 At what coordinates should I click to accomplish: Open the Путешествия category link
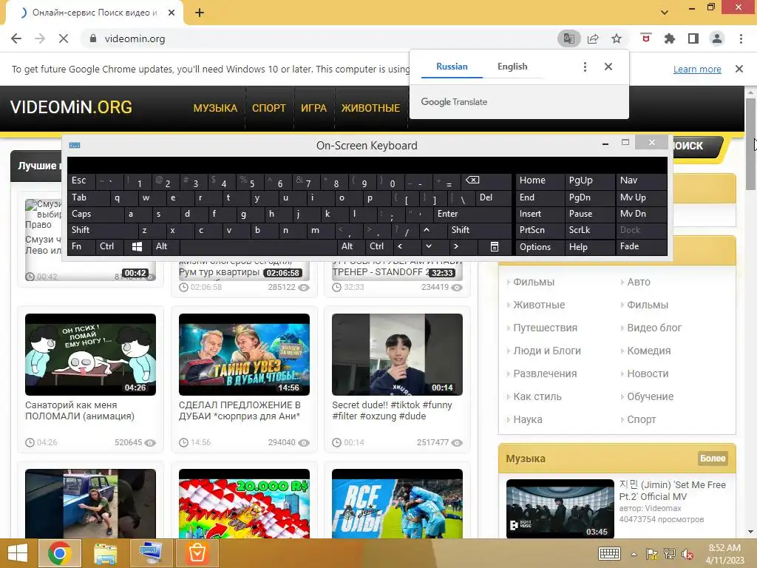[x=545, y=328]
